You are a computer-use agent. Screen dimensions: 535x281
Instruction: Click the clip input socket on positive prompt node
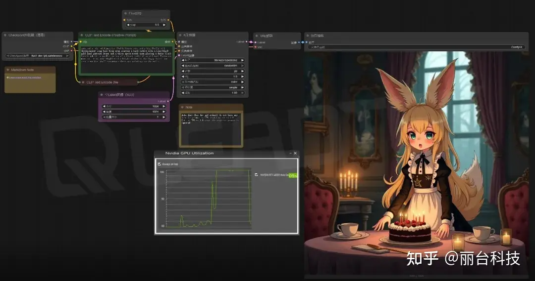click(80, 42)
